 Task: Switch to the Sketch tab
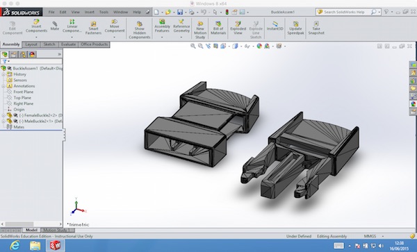click(49, 44)
